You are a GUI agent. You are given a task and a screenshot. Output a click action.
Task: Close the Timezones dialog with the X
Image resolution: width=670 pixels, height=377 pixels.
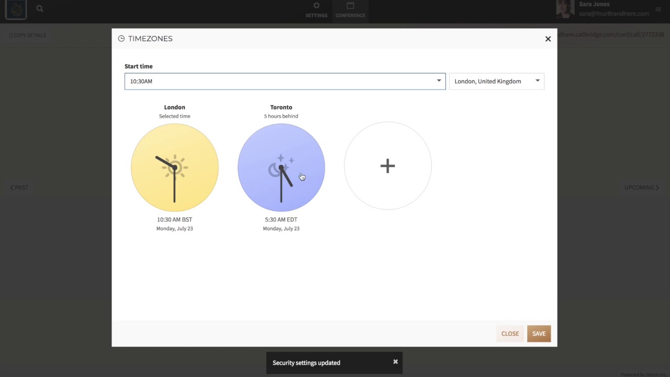(x=548, y=39)
